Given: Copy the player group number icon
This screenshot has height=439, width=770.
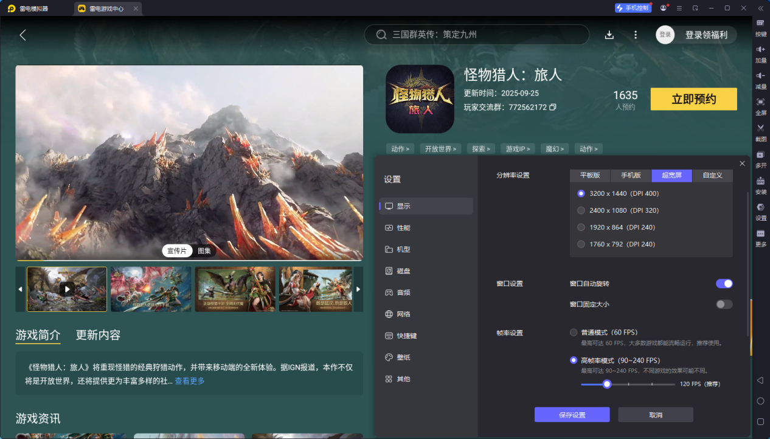Looking at the screenshot, I should tap(553, 108).
